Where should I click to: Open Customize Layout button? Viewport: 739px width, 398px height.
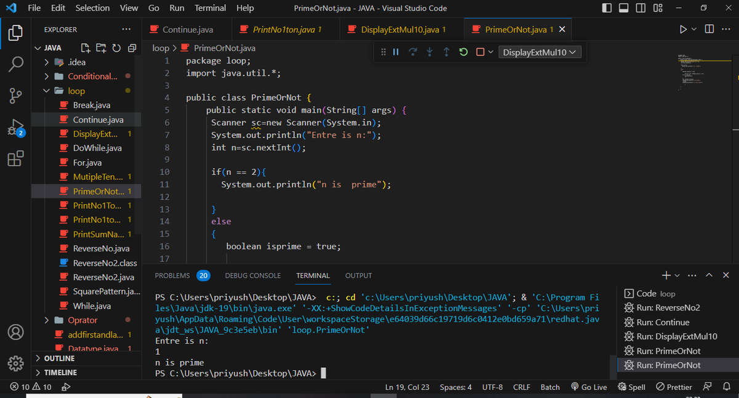(x=657, y=8)
